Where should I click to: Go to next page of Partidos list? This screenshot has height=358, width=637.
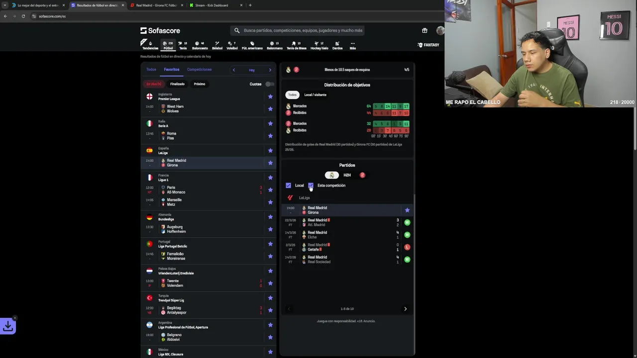pyautogui.click(x=405, y=309)
